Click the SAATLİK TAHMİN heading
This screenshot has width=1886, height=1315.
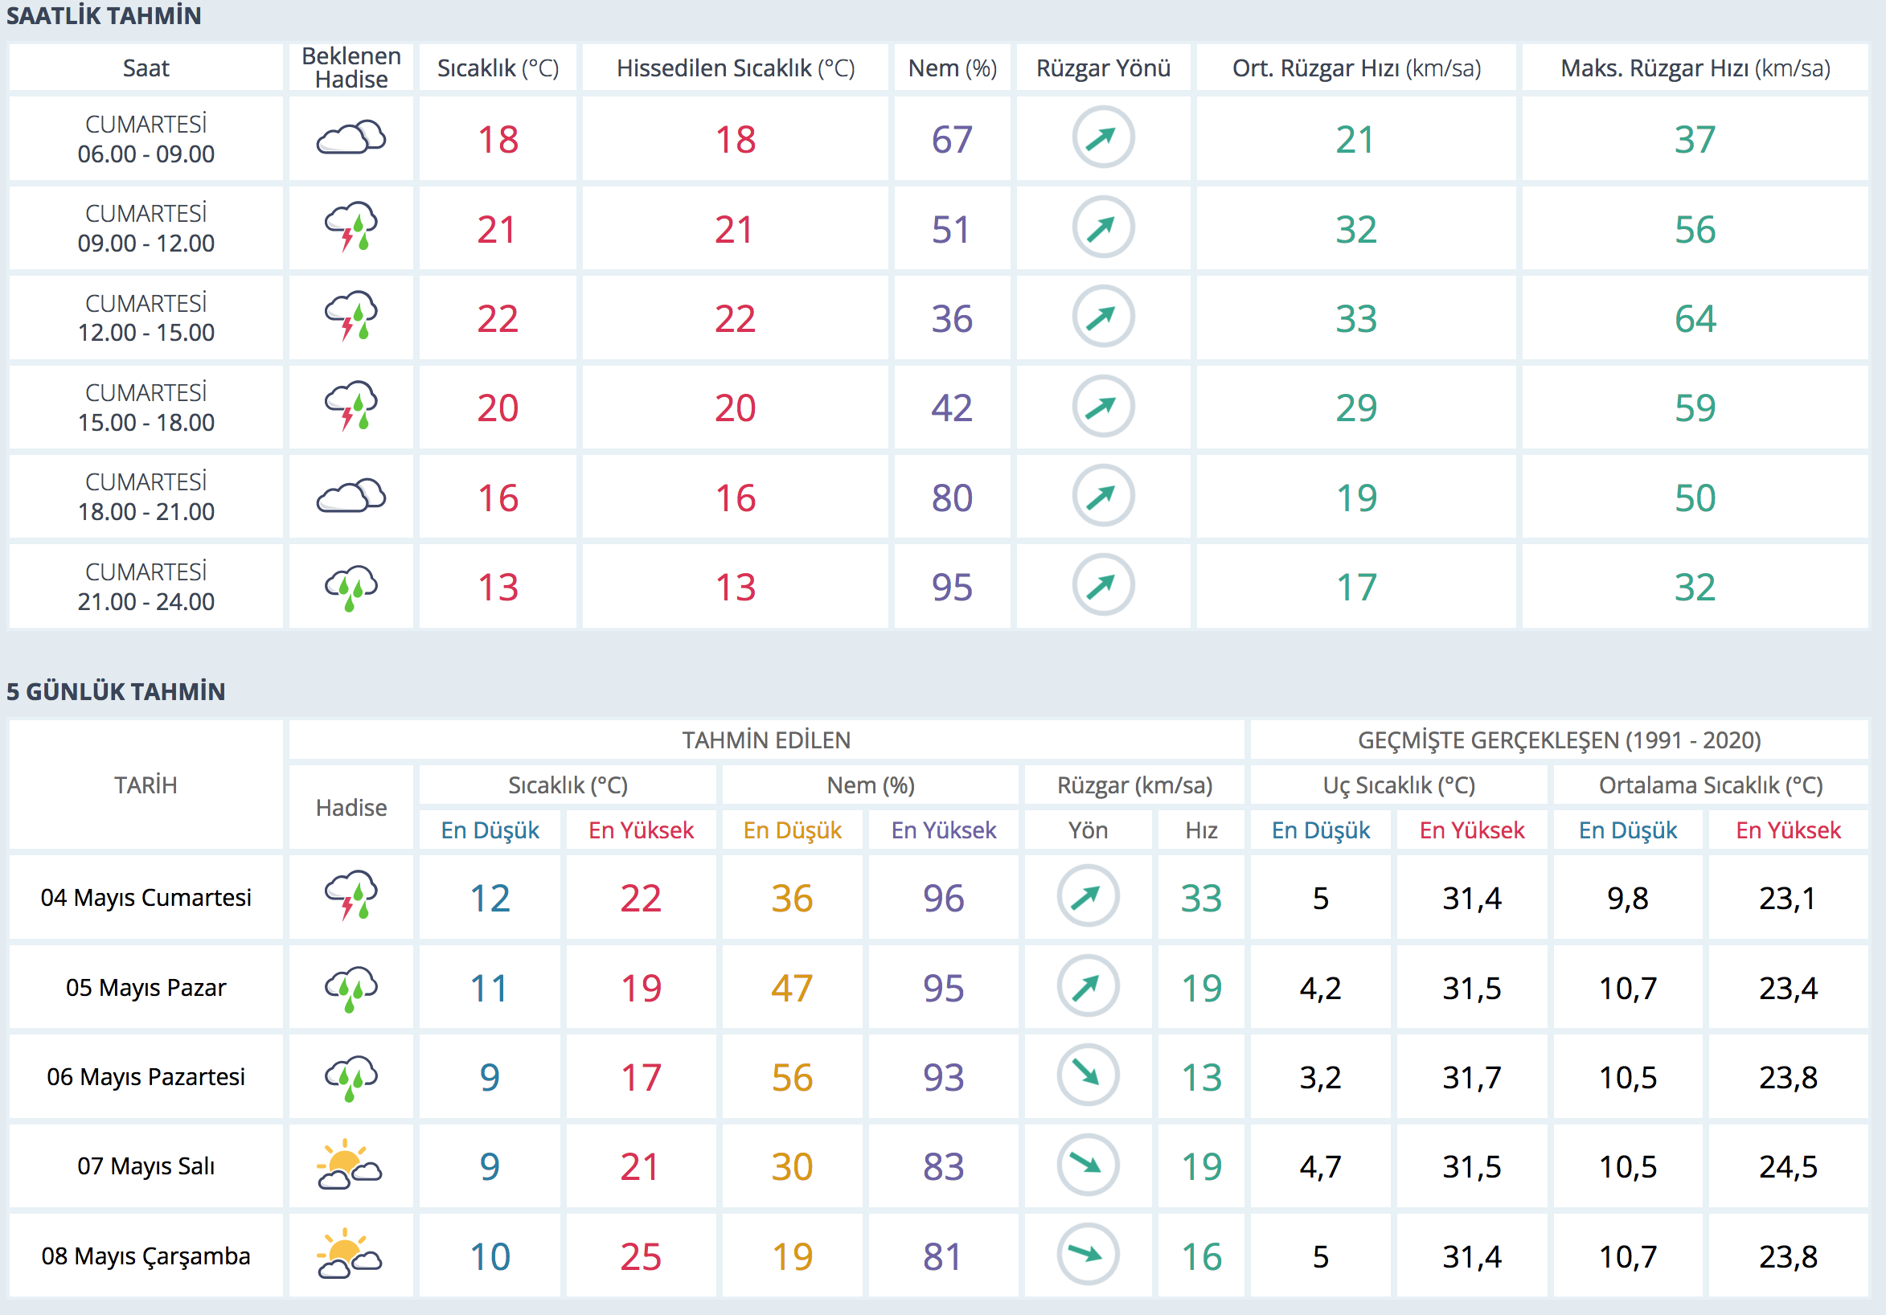pos(104,15)
